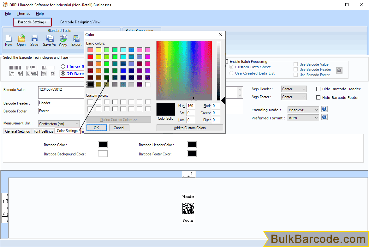Click the Red value field
The height and width of the screenshot is (247, 369).
point(216,106)
